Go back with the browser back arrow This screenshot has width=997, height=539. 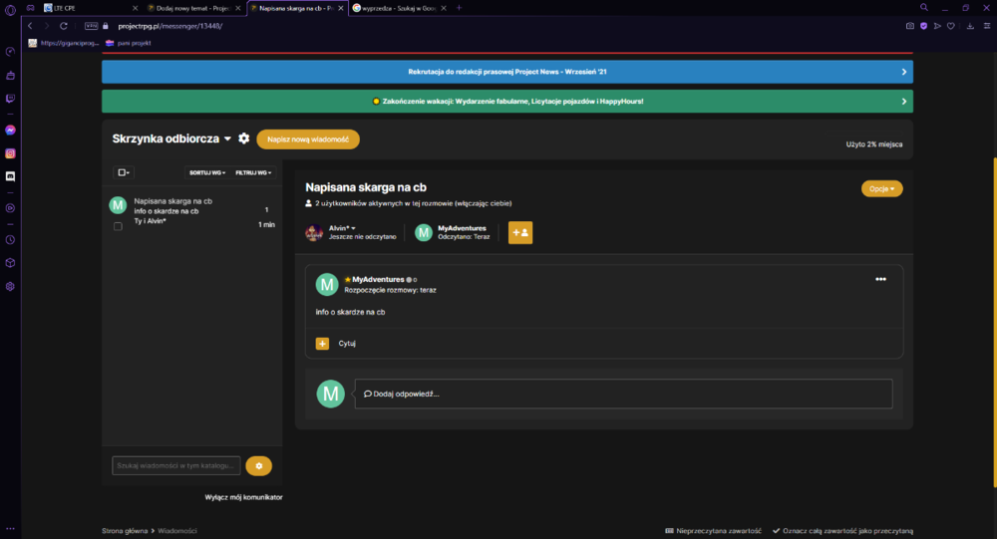point(30,26)
